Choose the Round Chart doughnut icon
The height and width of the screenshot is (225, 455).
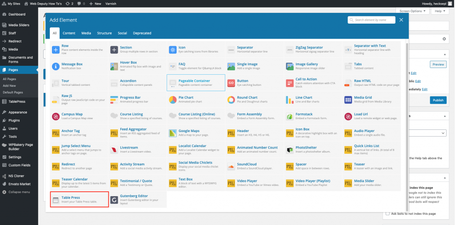[231, 100]
